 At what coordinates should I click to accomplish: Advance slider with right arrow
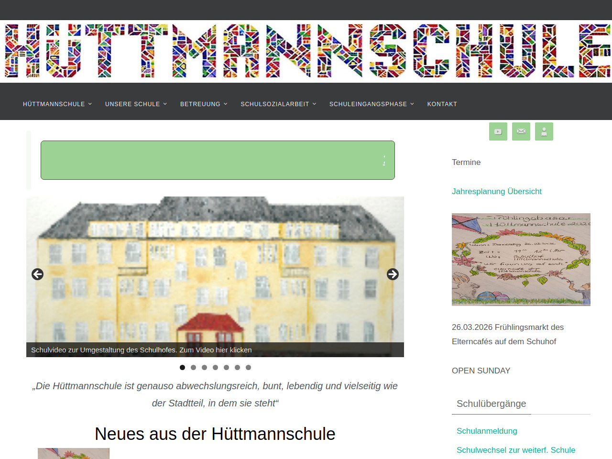coord(393,274)
